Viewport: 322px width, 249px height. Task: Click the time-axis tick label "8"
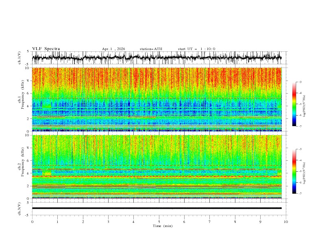point(235,222)
